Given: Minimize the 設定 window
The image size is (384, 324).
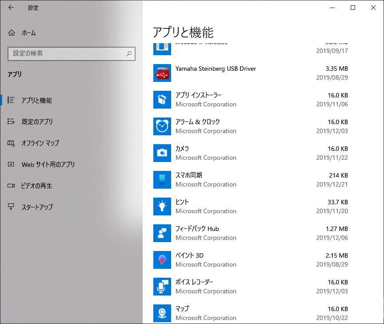Looking at the screenshot, I should point(332,8).
